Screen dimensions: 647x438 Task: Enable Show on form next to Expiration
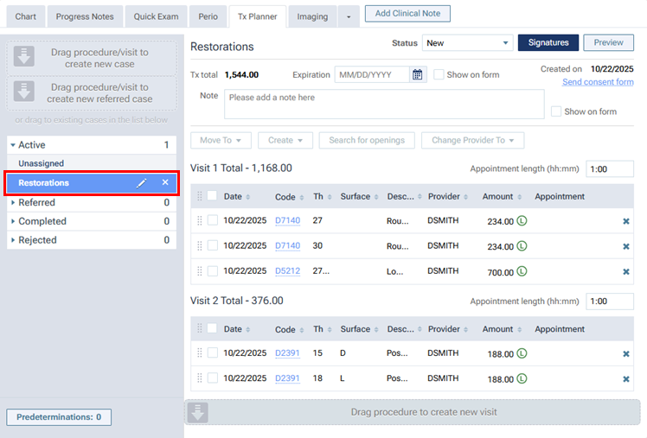[439, 75]
